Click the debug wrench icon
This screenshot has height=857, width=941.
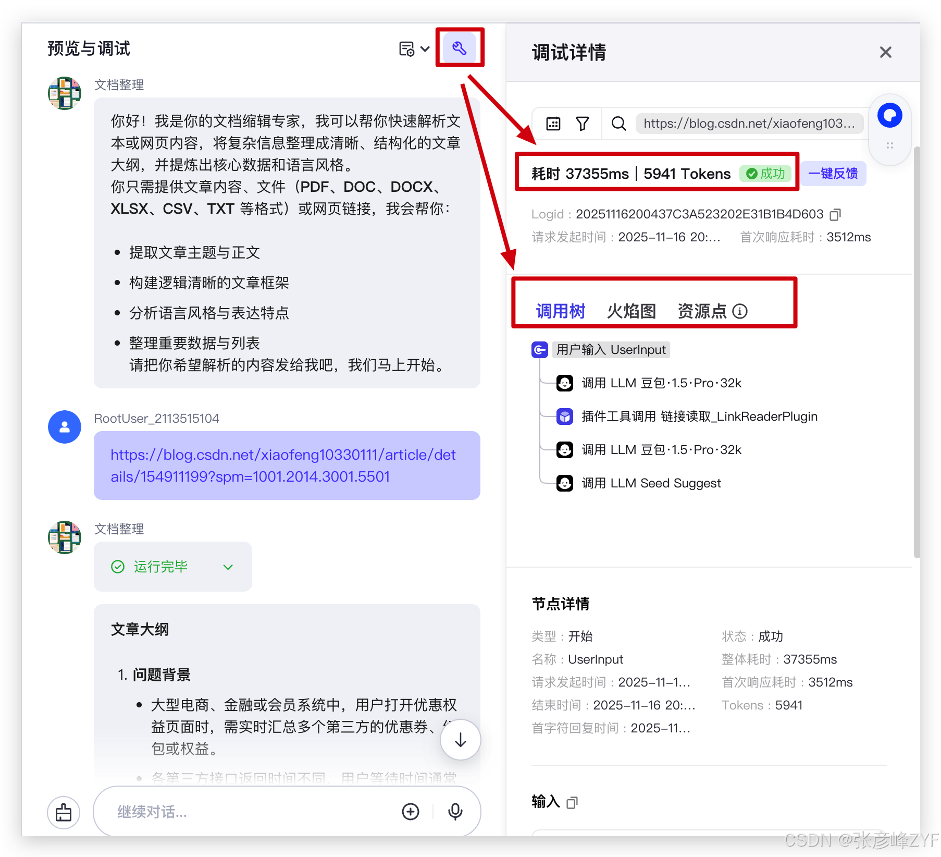(x=459, y=48)
